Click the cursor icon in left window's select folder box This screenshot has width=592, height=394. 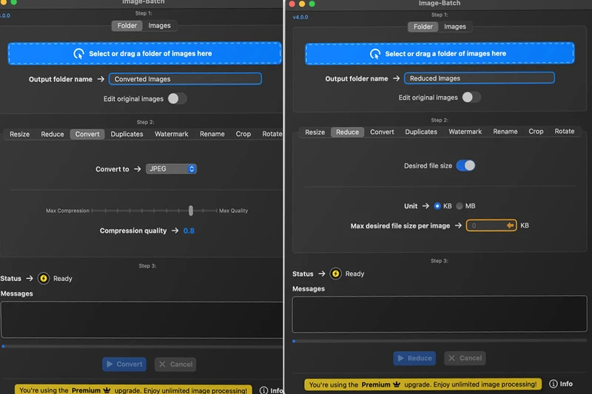(79, 53)
